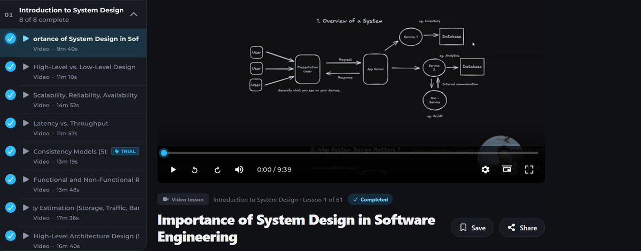Toggle completion check for High-Level vs. Low-Level Design
The height and width of the screenshot is (251, 641).
point(10,67)
